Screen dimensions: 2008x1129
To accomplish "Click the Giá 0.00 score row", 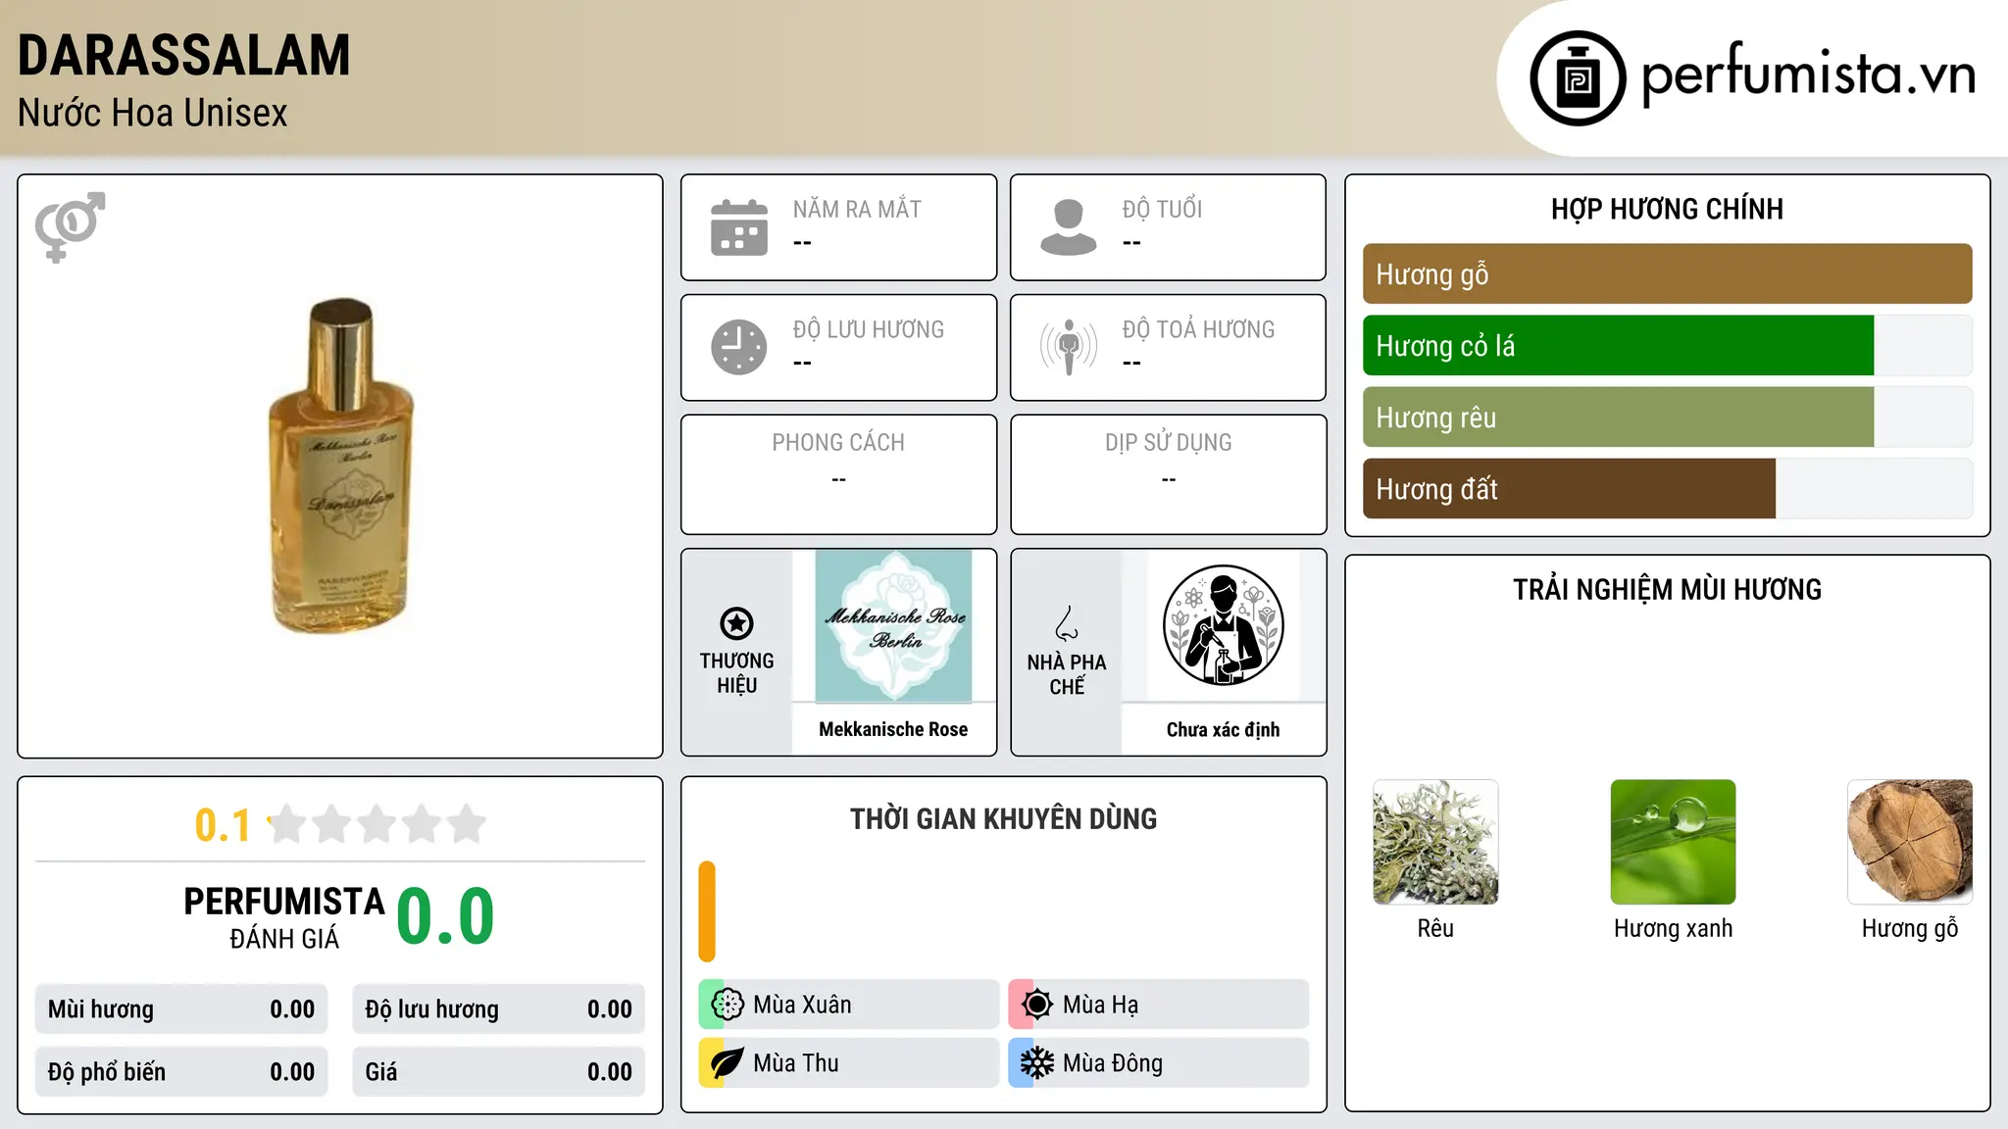I will tap(498, 1072).
